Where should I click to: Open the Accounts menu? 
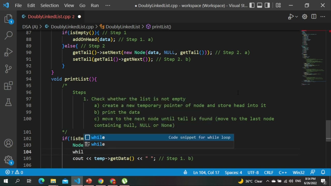point(9,143)
